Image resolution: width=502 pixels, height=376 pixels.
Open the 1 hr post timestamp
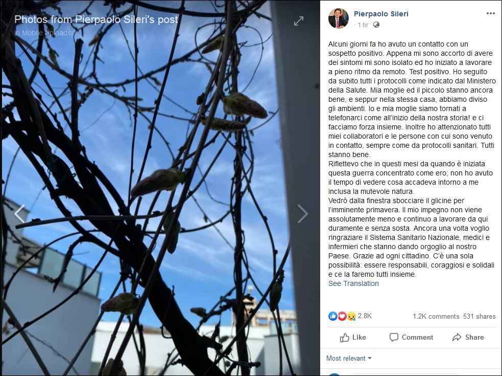363,25
